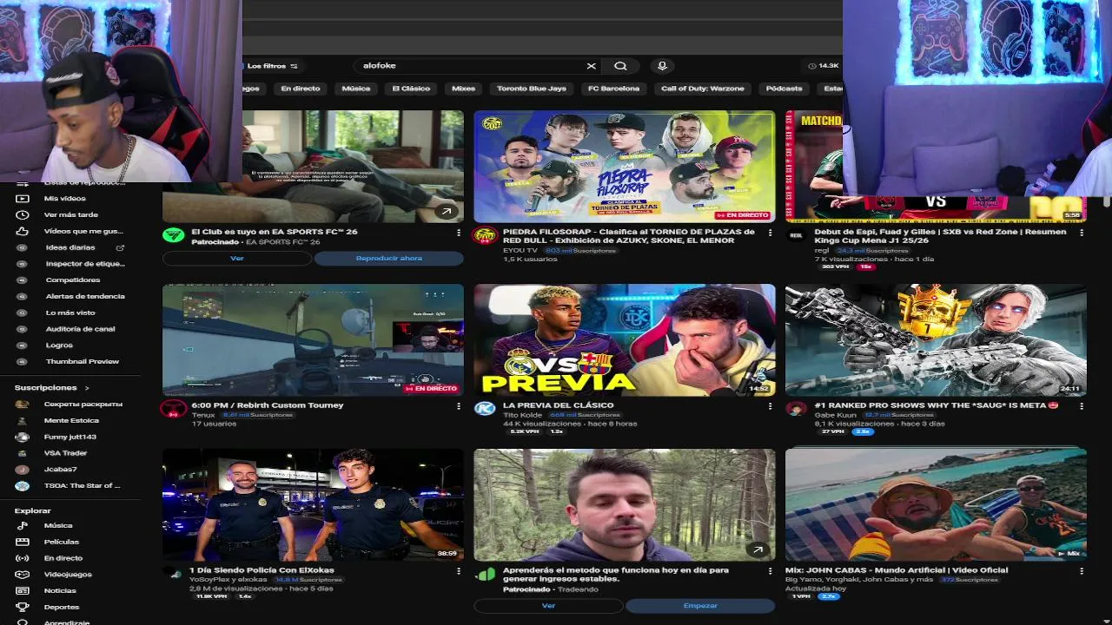
Task: Open options menu for PIEDRA FILOSORAP video
Action: point(770,233)
